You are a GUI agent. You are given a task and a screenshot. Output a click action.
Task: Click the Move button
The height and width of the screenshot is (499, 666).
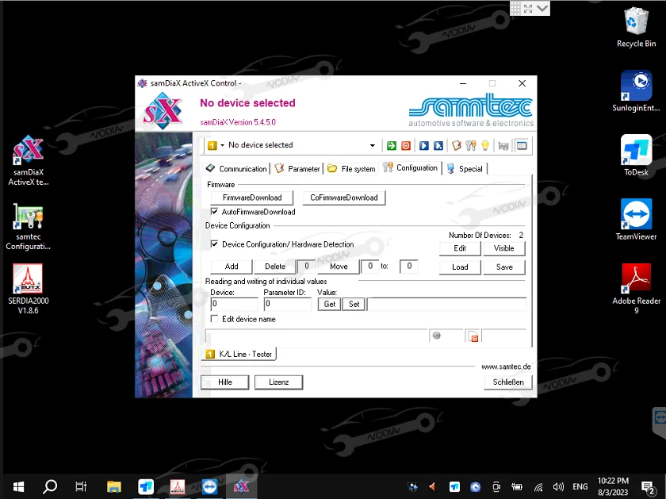[339, 267]
